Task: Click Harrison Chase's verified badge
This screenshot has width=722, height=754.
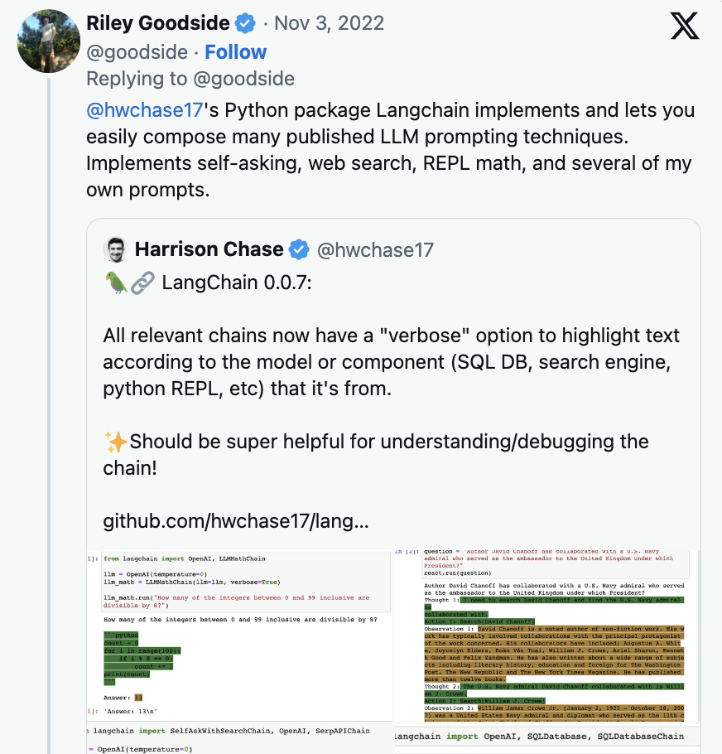Action: coord(298,249)
